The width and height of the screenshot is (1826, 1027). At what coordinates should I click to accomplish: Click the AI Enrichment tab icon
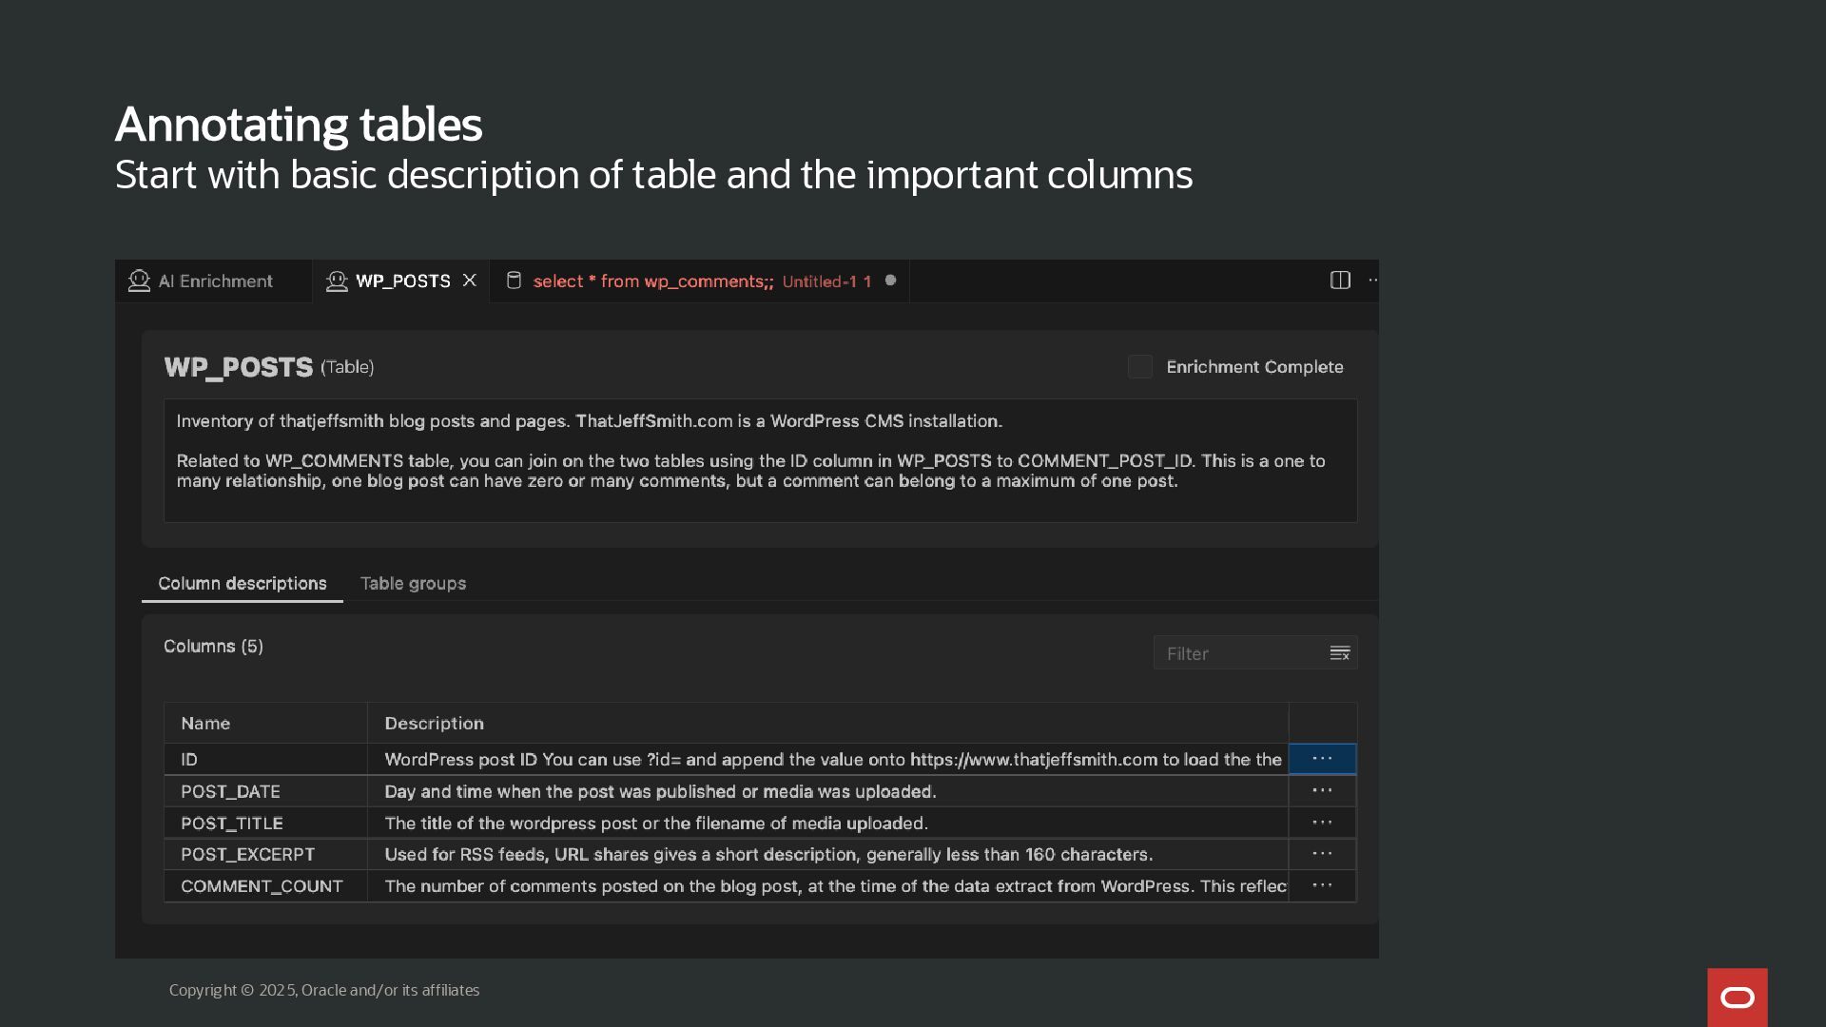[x=139, y=281]
